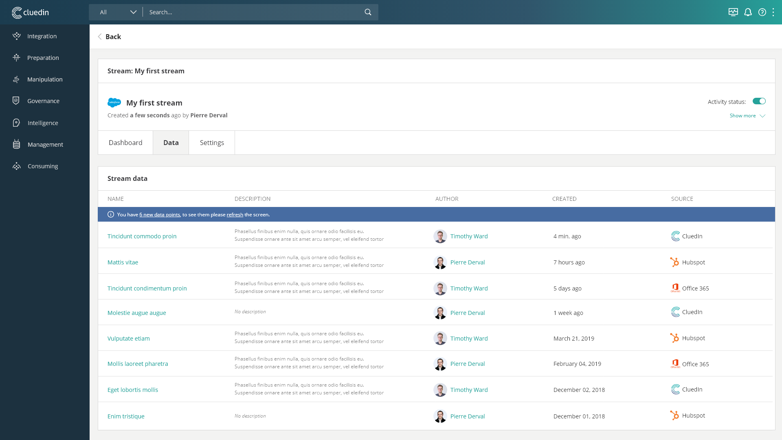782x440 pixels.
Task: Open the activity monitor icon in header
Action: (733, 12)
